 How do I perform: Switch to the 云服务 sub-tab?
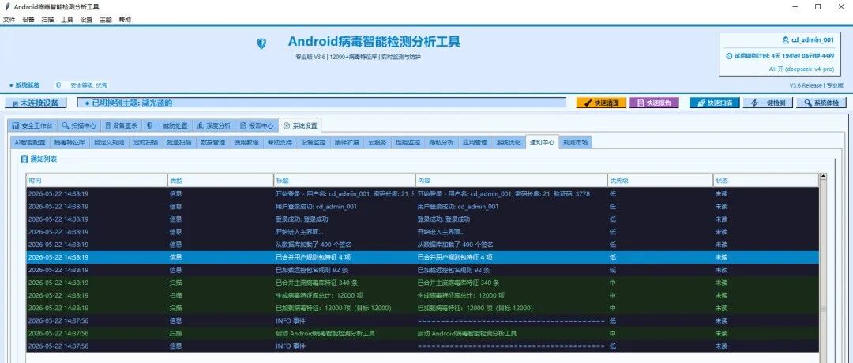point(377,143)
